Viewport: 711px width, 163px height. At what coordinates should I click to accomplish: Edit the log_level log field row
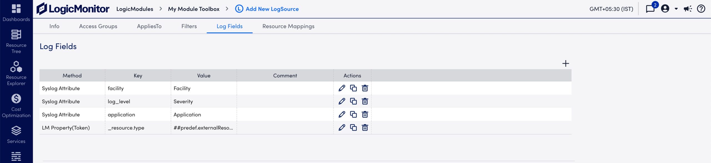[x=342, y=101]
